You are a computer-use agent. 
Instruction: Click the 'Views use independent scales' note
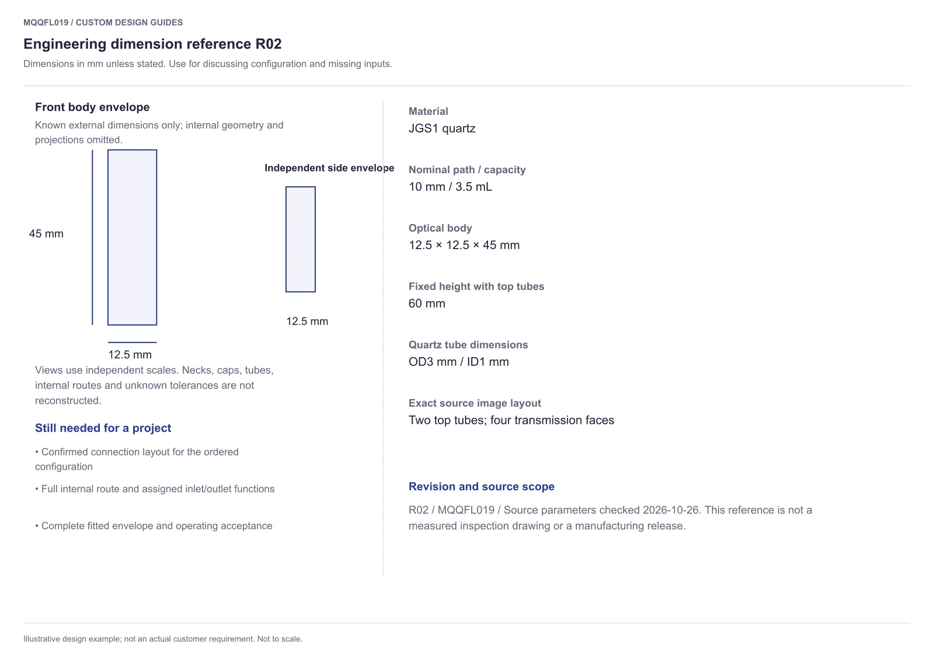154,385
